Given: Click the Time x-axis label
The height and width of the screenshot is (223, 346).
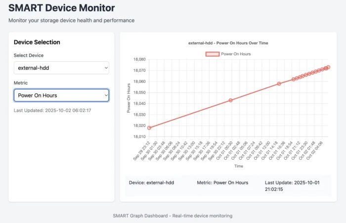Looking at the screenshot, I should pyautogui.click(x=239, y=166).
